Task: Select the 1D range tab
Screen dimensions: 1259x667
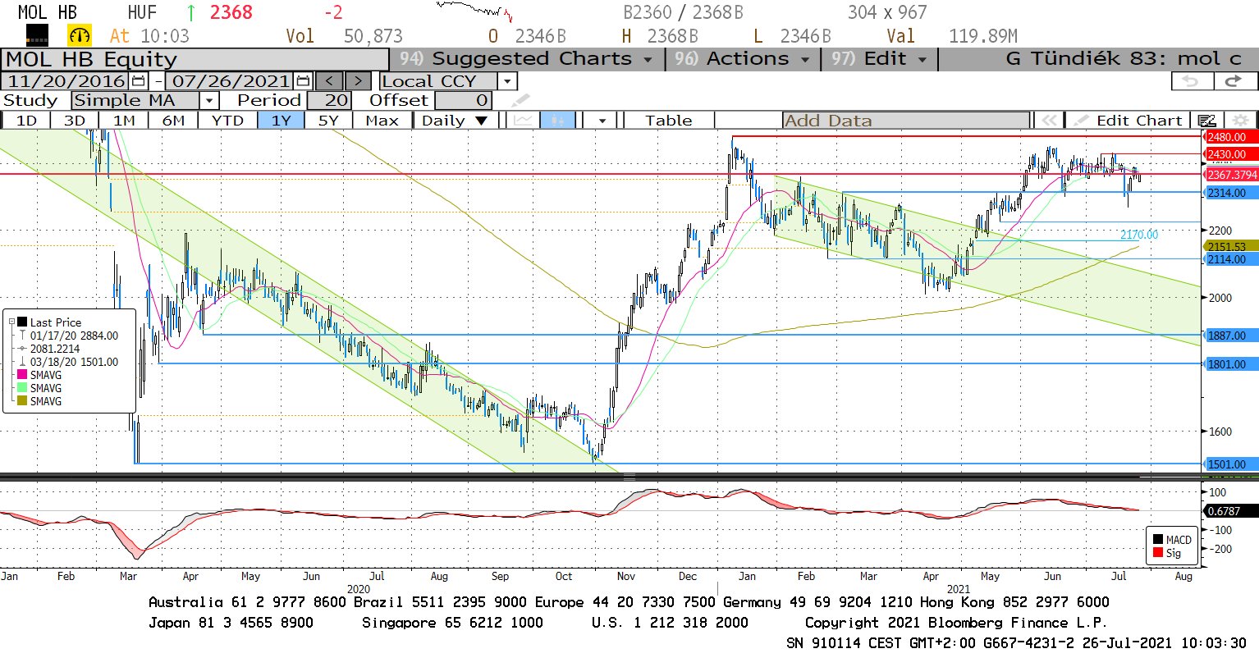Action: 27,121
